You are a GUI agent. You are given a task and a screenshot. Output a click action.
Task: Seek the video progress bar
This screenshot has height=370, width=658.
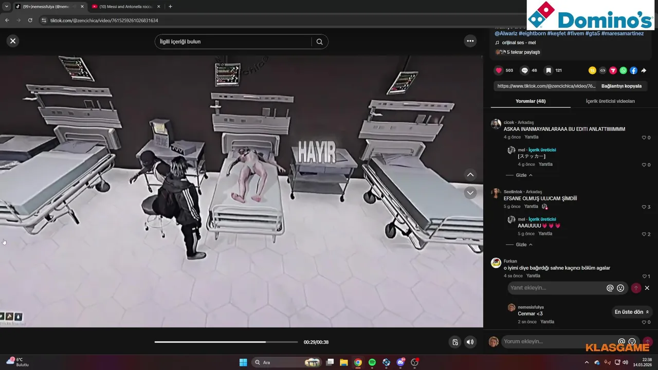coord(226,342)
